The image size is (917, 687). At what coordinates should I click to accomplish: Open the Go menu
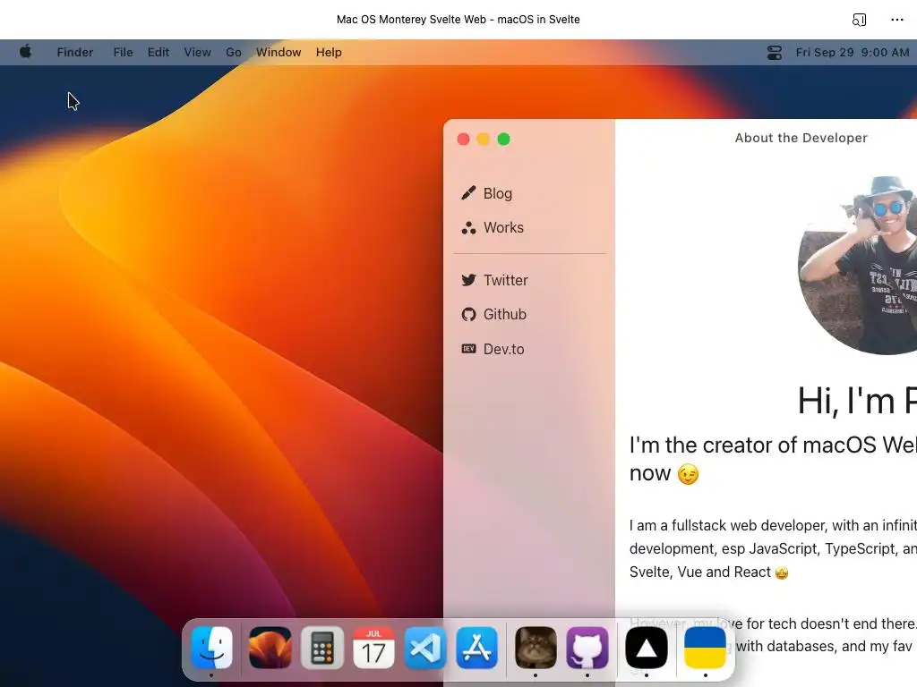[234, 52]
